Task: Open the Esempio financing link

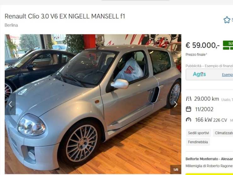Action: 227,75
